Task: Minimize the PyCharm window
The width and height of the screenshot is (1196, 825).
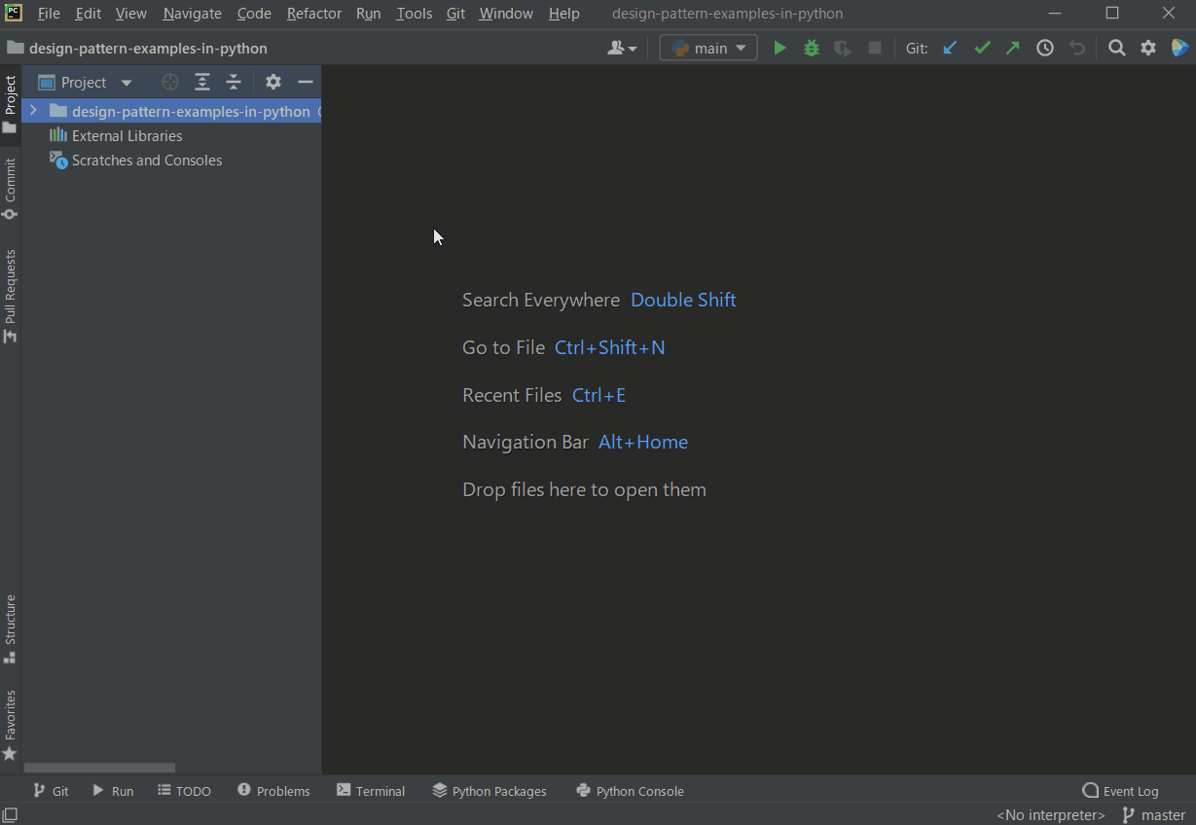Action: [1056, 14]
